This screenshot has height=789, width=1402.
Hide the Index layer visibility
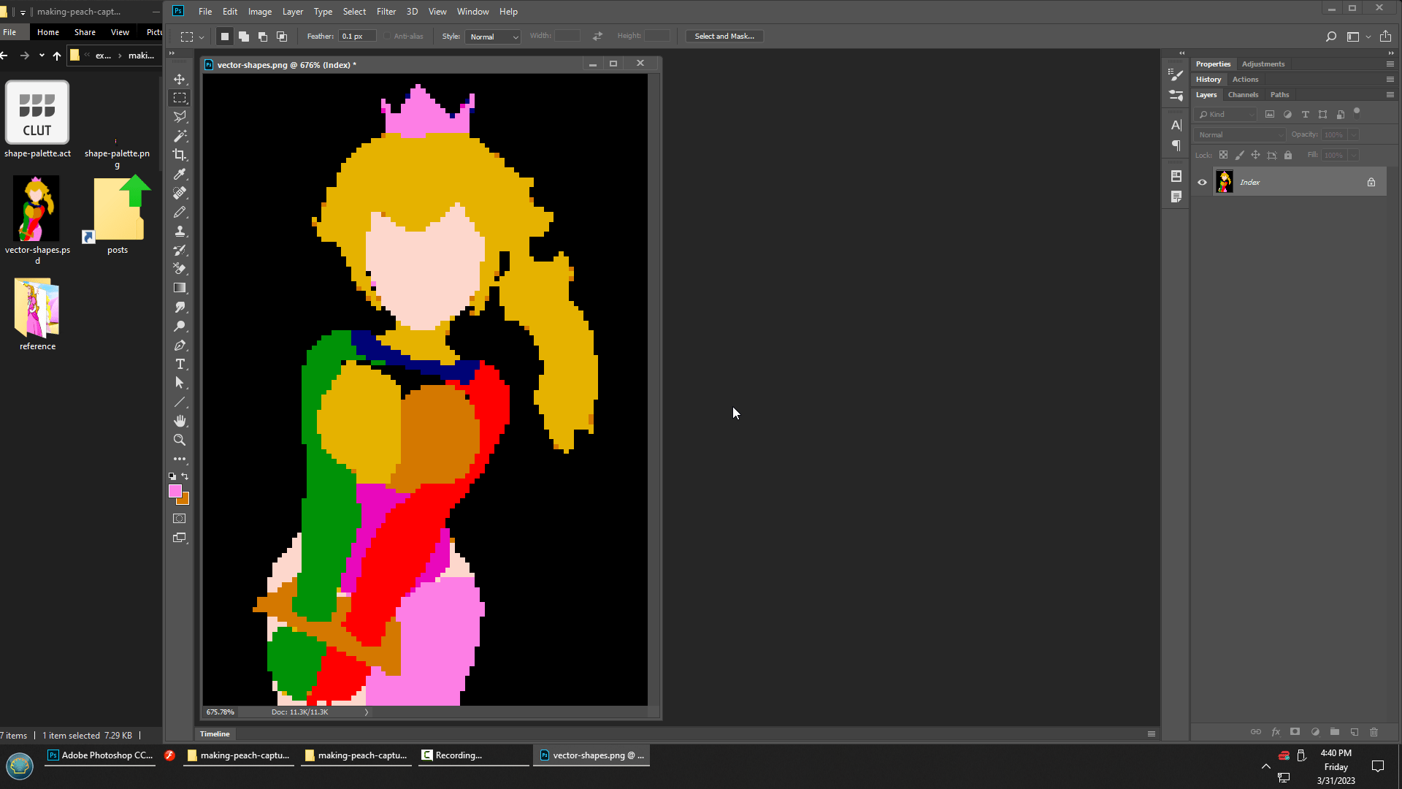1202,183
